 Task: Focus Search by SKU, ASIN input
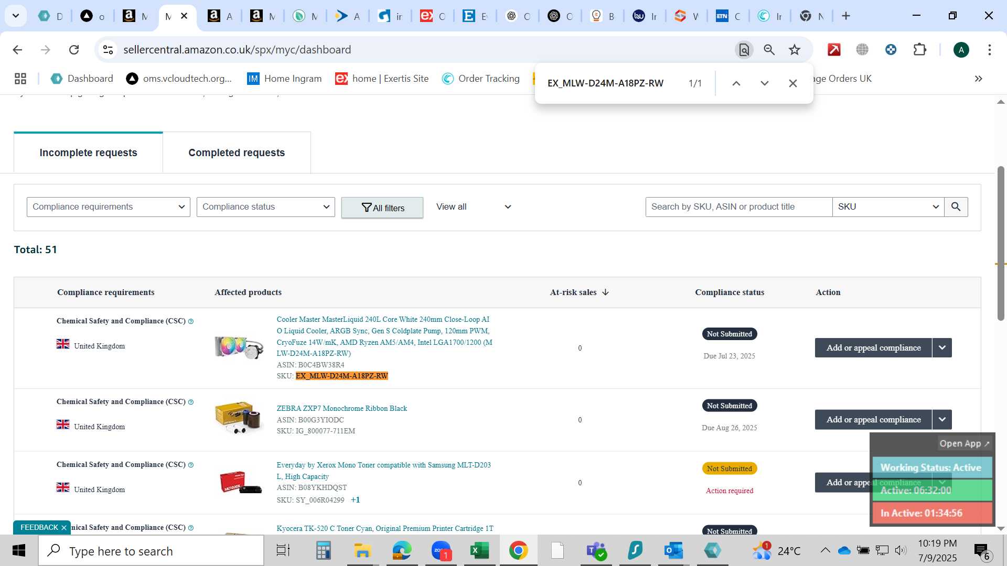pos(738,207)
